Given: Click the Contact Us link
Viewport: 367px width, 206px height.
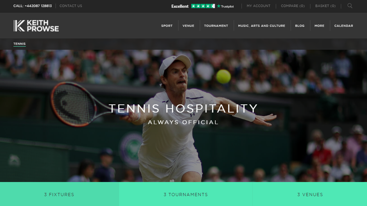Looking at the screenshot, I should 71,6.
